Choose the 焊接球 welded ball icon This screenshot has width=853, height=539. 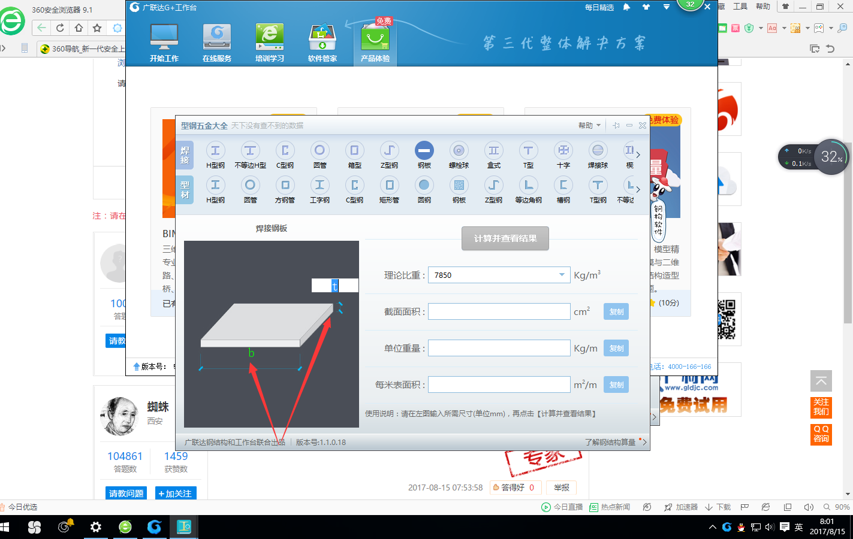pyautogui.click(x=598, y=155)
